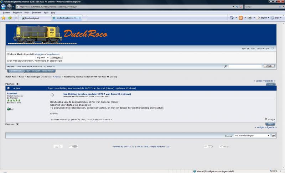This screenshot has height=173, width=285.
Task: Open a new blank tab
Action: point(84,18)
